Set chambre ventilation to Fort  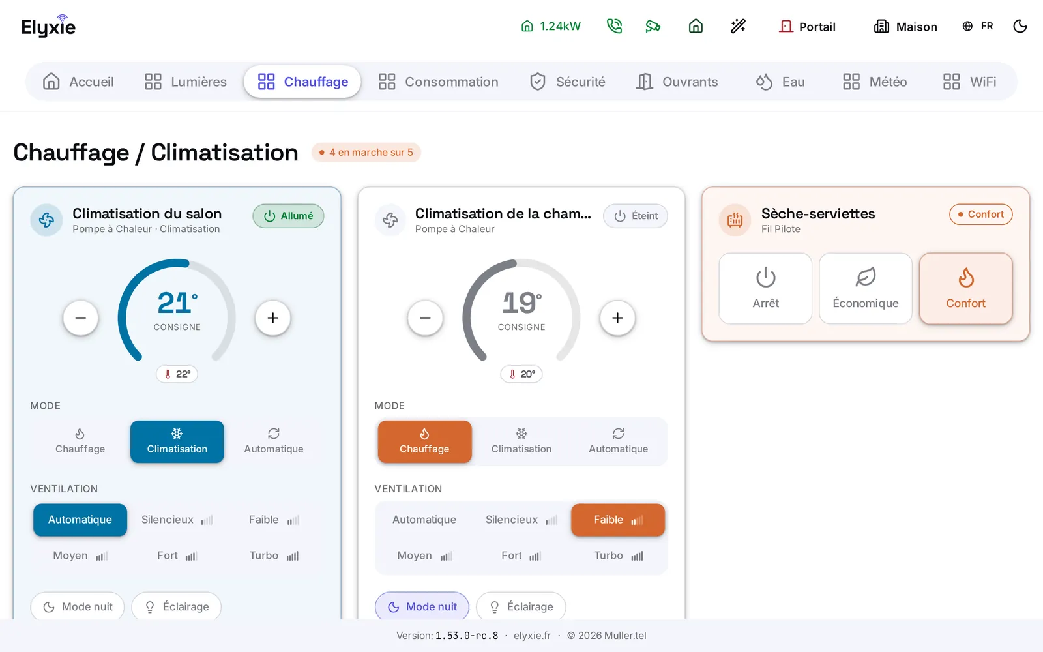pyautogui.click(x=521, y=556)
